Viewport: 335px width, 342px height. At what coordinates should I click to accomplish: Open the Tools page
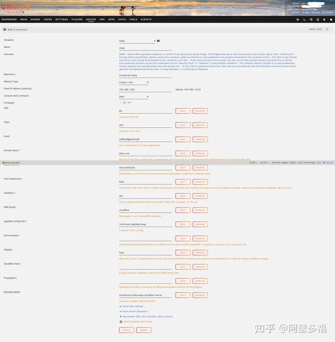(133, 20)
